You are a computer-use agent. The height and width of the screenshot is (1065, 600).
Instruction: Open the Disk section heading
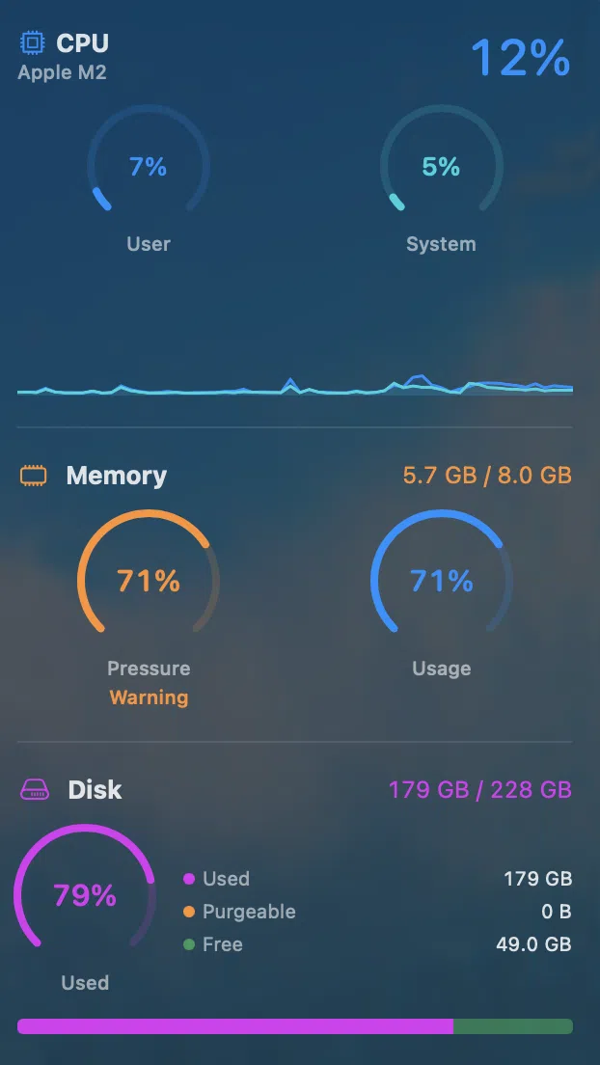95,790
